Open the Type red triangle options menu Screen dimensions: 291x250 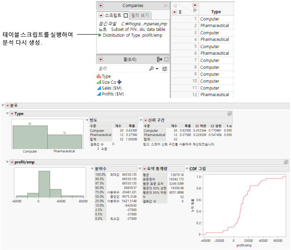[12, 114]
